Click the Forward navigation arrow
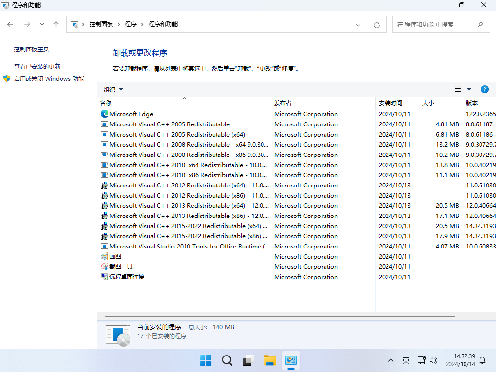The height and width of the screenshot is (372, 496). click(27, 24)
